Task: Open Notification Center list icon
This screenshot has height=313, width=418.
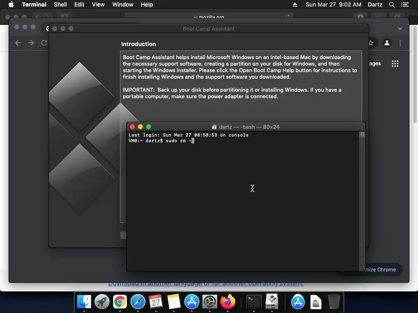Action: 405,4
